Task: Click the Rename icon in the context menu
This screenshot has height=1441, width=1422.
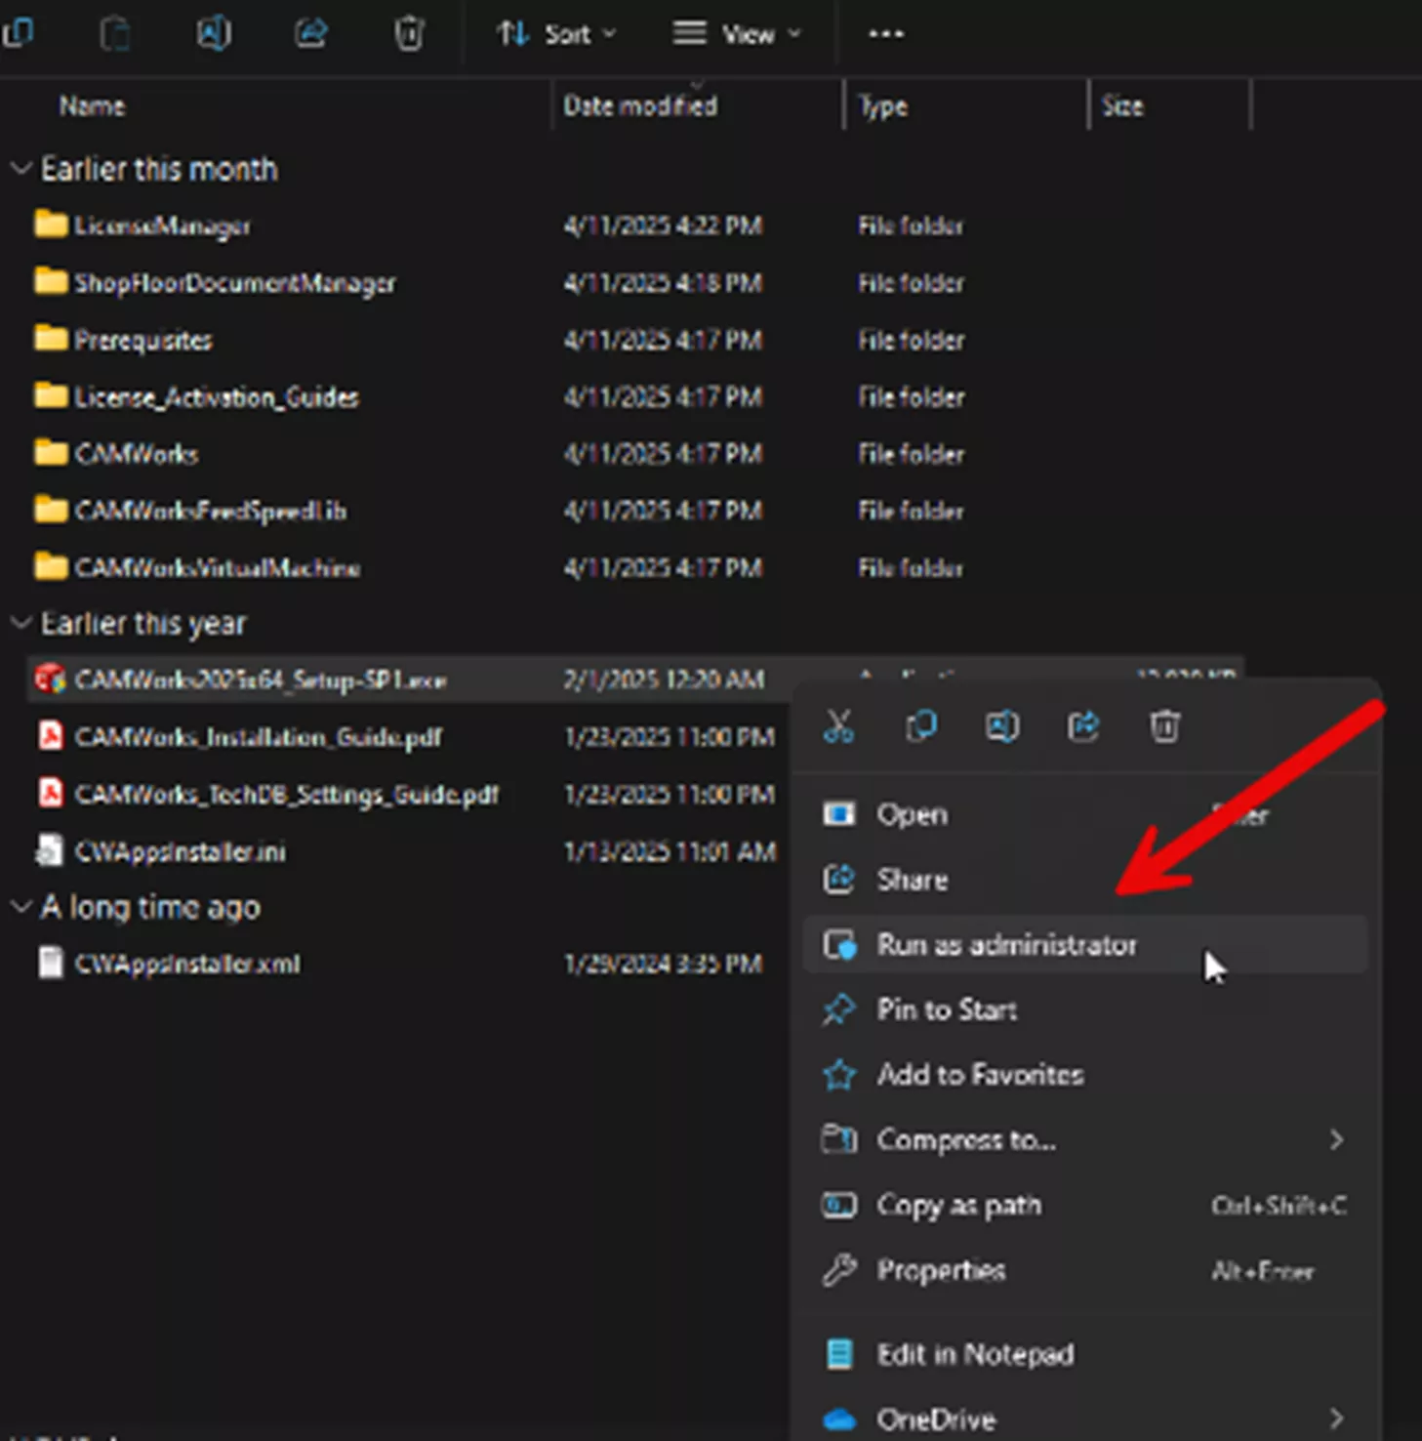Action: [x=1002, y=726]
